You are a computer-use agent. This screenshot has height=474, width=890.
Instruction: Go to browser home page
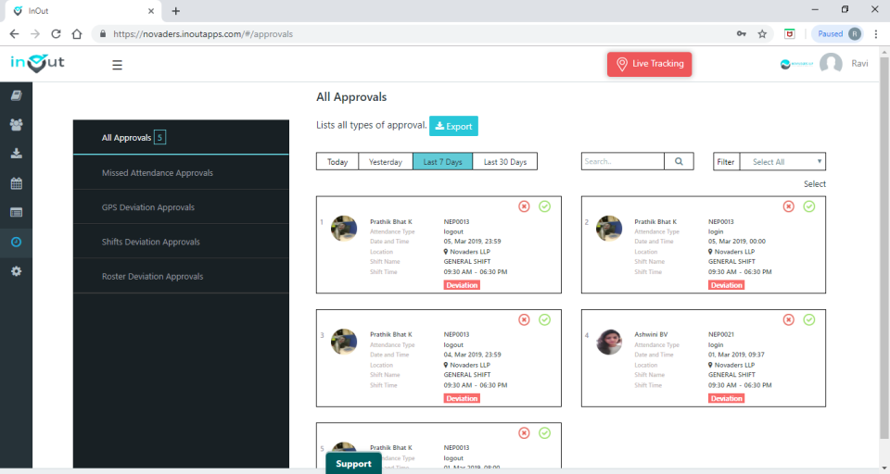coord(77,34)
